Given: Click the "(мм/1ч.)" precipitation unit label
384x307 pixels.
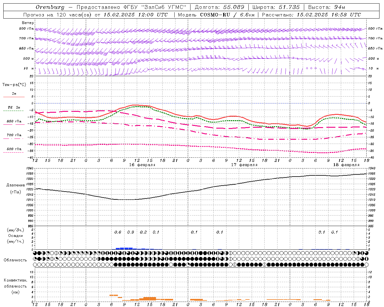Looking at the screenshot, I should [x=16, y=241].
